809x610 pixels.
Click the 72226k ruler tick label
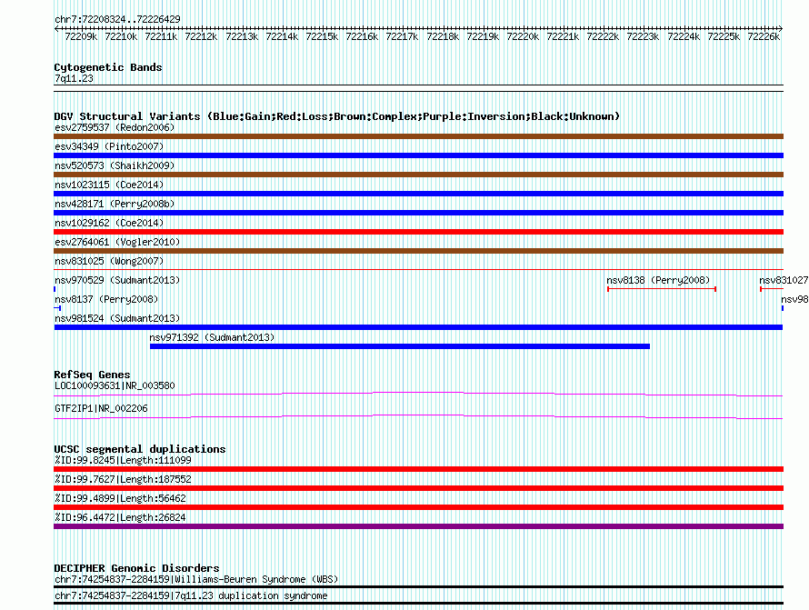pyautogui.click(x=764, y=36)
